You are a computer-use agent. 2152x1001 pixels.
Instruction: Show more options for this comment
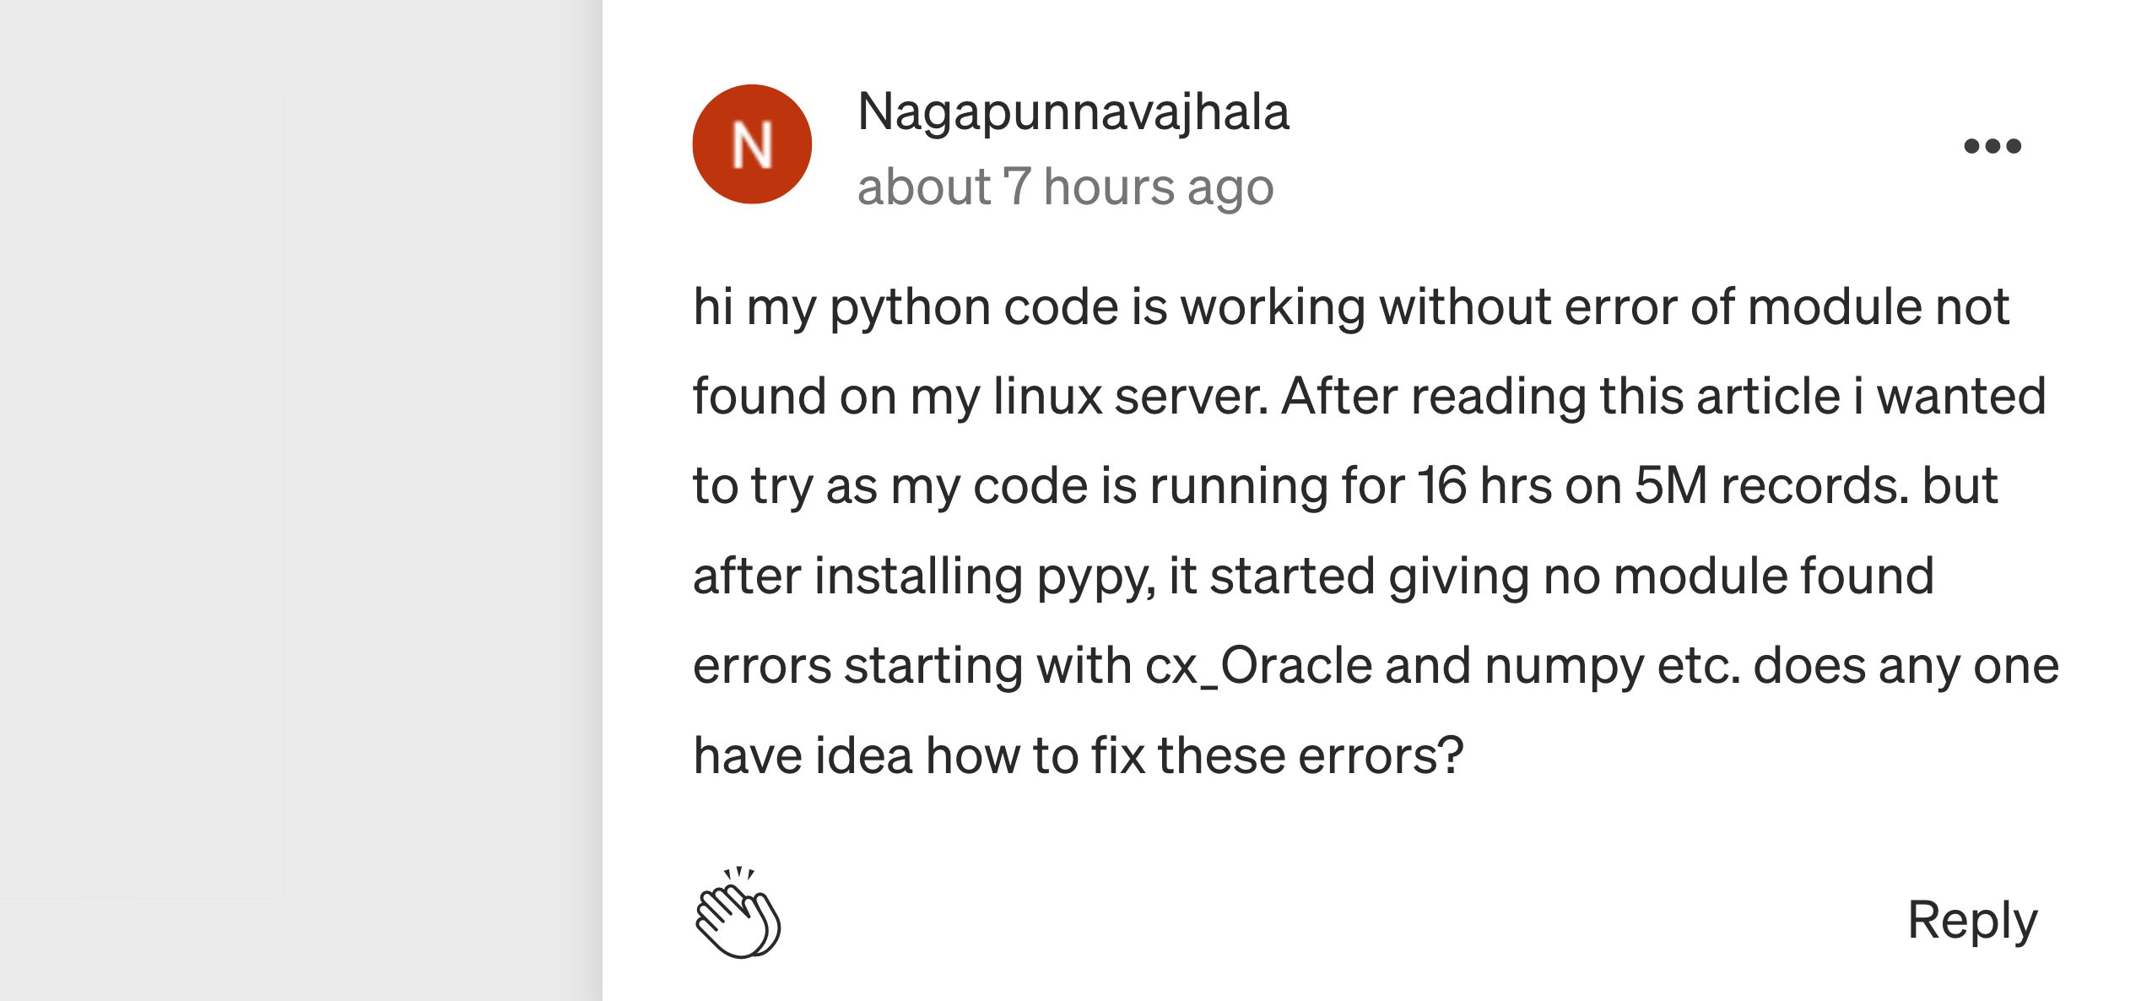point(1992,146)
